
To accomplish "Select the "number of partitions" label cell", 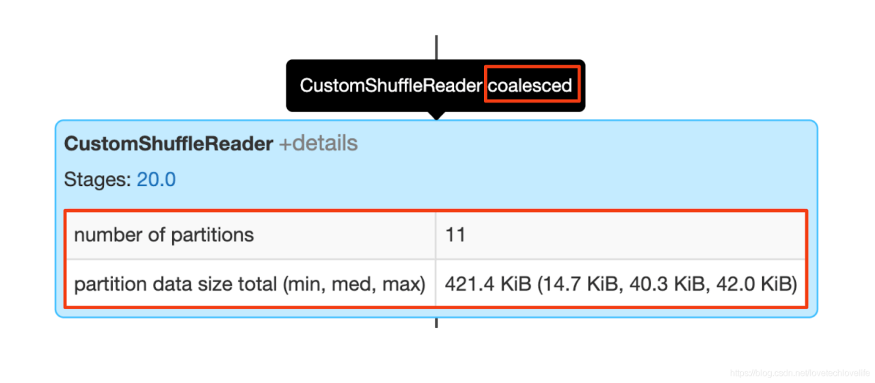I will pos(164,235).
